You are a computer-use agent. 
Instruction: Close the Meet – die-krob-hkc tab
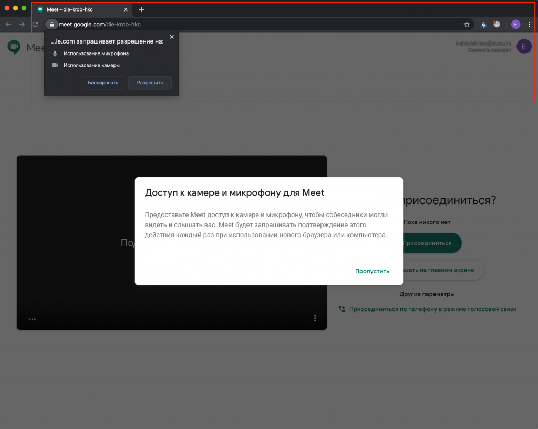click(x=126, y=9)
